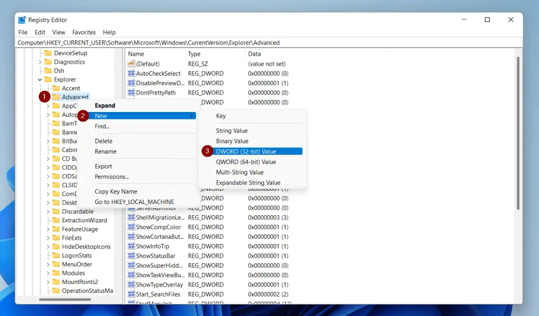Click the DWORD icon beside ShowInfoTip
The width and height of the screenshot is (539, 316).
pyautogui.click(x=130, y=246)
